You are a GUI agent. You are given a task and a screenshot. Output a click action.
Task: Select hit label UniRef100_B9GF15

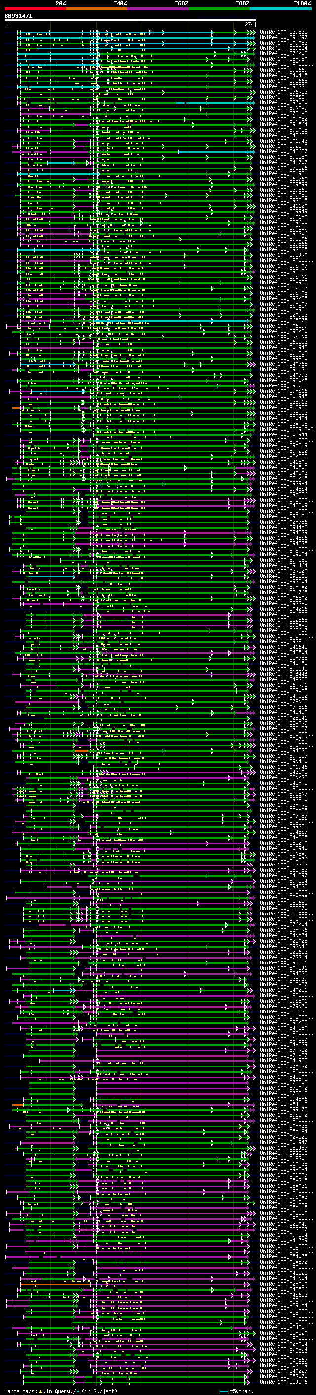coord(283,201)
